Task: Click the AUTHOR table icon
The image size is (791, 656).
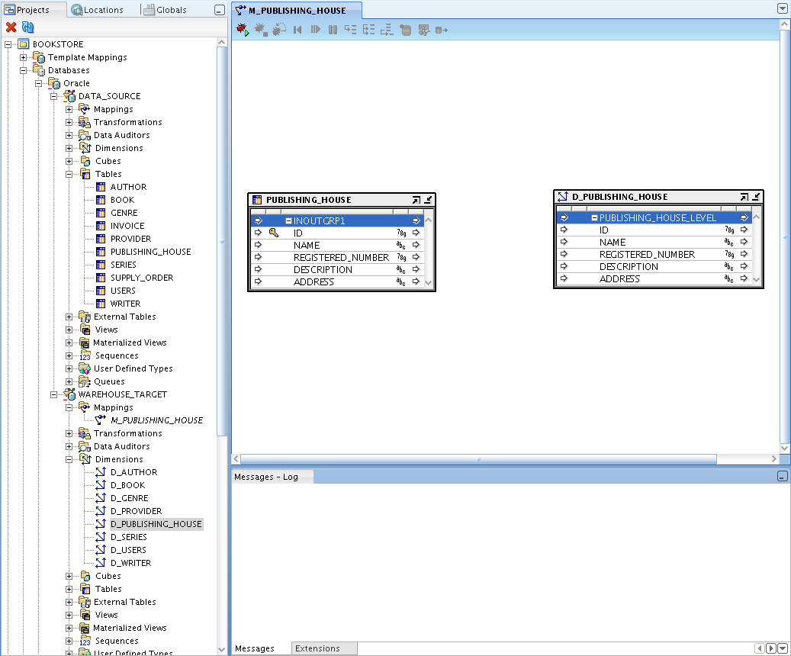Action: pyautogui.click(x=101, y=187)
